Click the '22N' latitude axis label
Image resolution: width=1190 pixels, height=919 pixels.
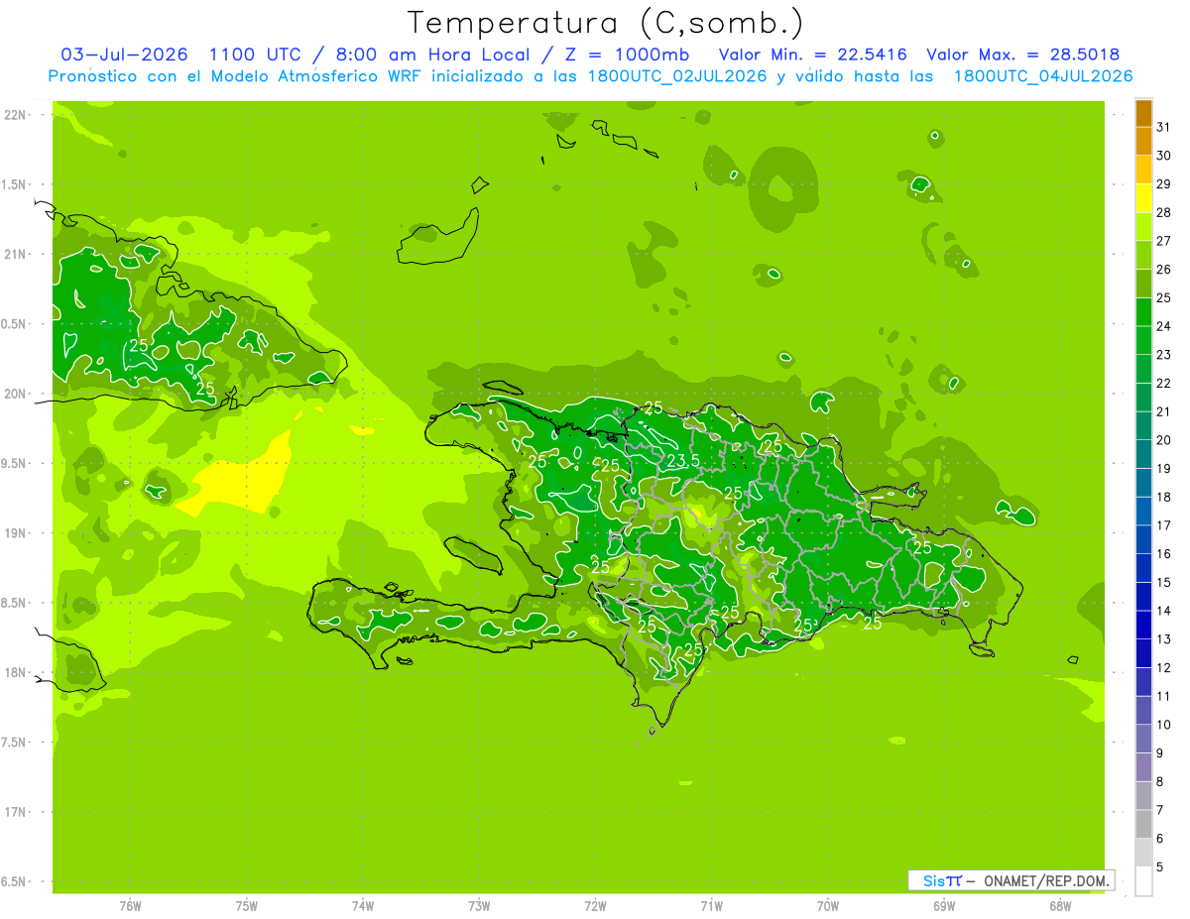coord(15,115)
